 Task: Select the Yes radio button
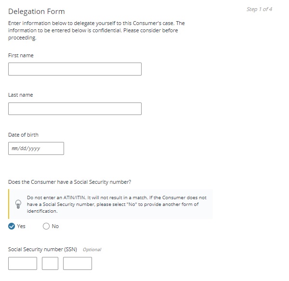(x=12, y=226)
